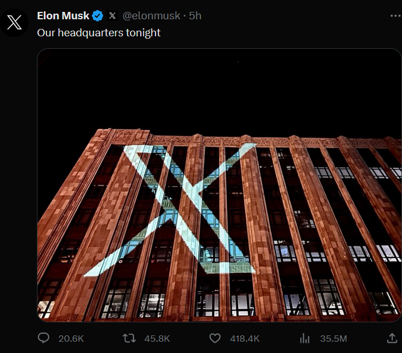402x353 pixels.
Task: Click the Elon Musk display name
Action: pos(63,16)
